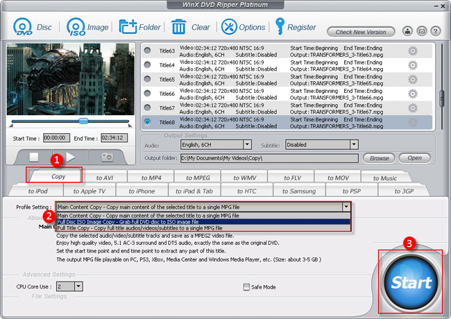The height and width of the screenshot is (319, 451).
Task: Select the Title65 radio button
Action: (x=147, y=79)
